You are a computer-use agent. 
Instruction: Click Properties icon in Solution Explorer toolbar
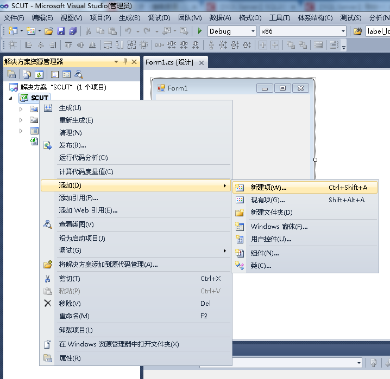pyautogui.click(x=11, y=74)
